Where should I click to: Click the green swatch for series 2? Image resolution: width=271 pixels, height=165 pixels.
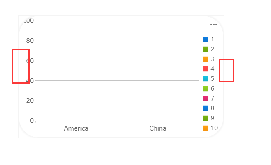(x=205, y=49)
